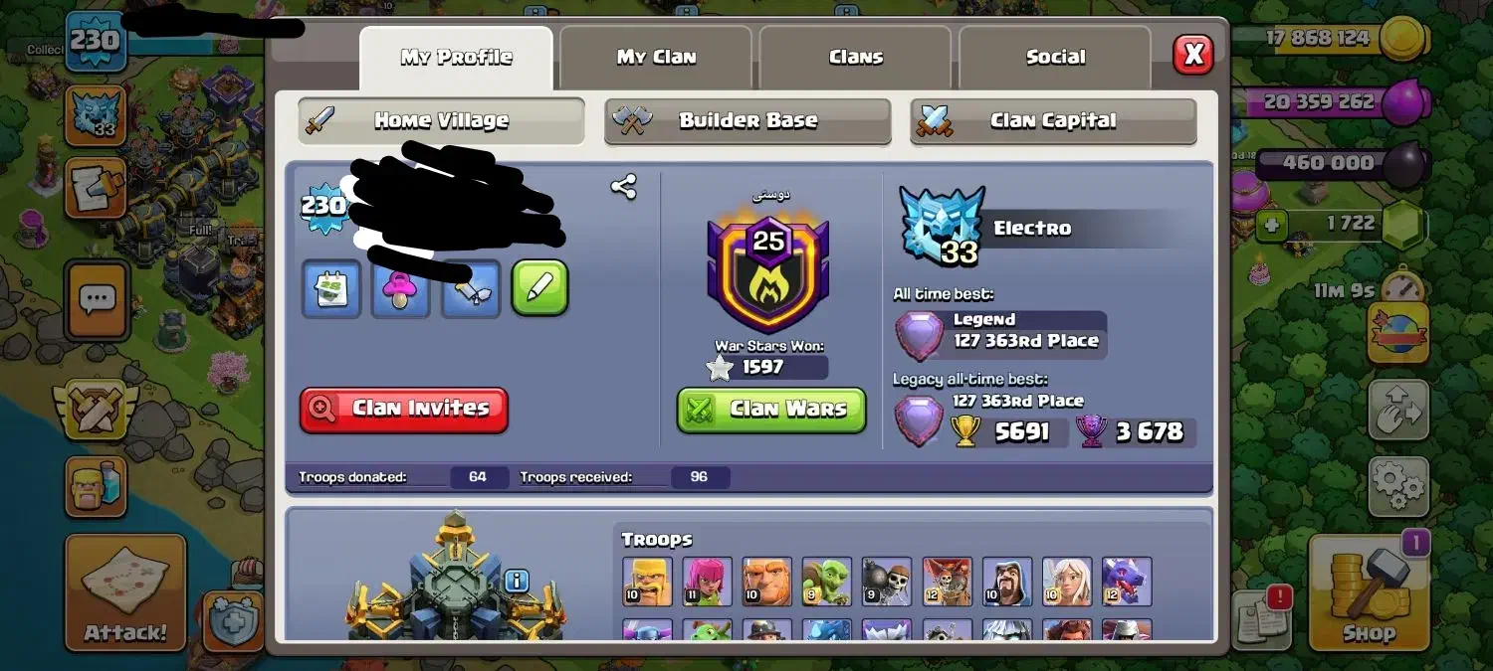Click the town hall info icon
The width and height of the screenshot is (1493, 671).
(x=516, y=581)
